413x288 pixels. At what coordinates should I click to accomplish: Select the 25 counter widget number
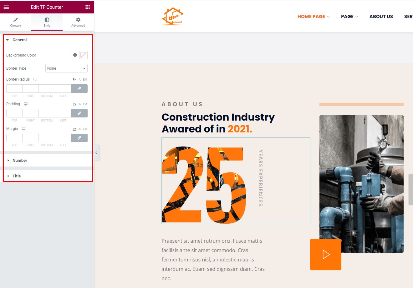click(x=204, y=185)
